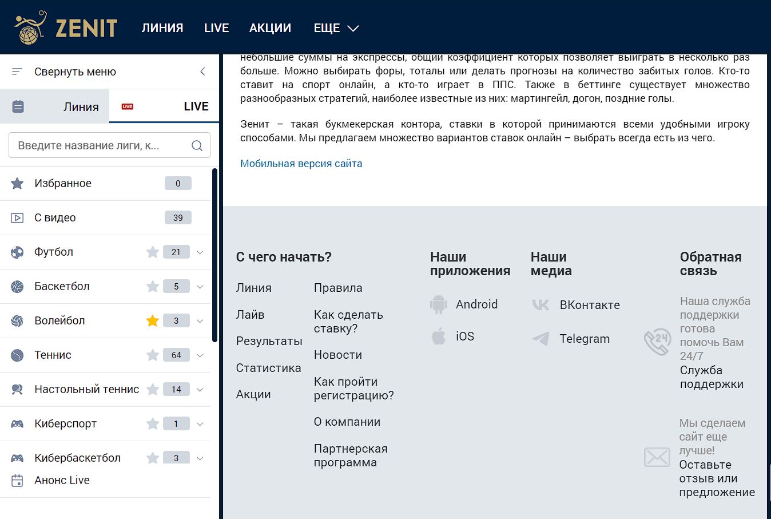Click the Настольный теннис paddle icon
Screen dimensions: 771x519
[17, 389]
